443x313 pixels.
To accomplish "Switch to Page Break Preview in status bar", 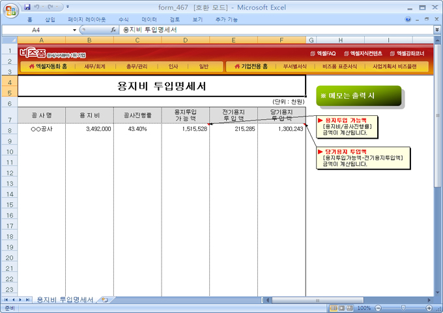I will point(351,308).
